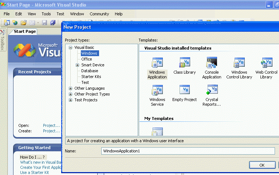This screenshot has height=175, width=279.
Task: Select the Windows Service template
Action: tap(157, 96)
